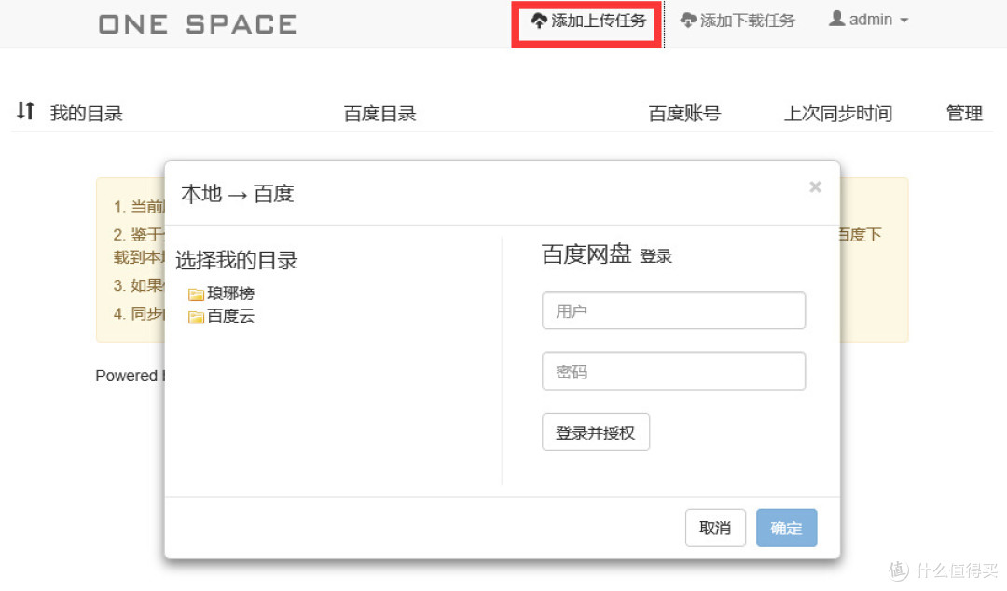Click 确定 to confirm dialog
This screenshot has width=1007, height=591.
(786, 528)
